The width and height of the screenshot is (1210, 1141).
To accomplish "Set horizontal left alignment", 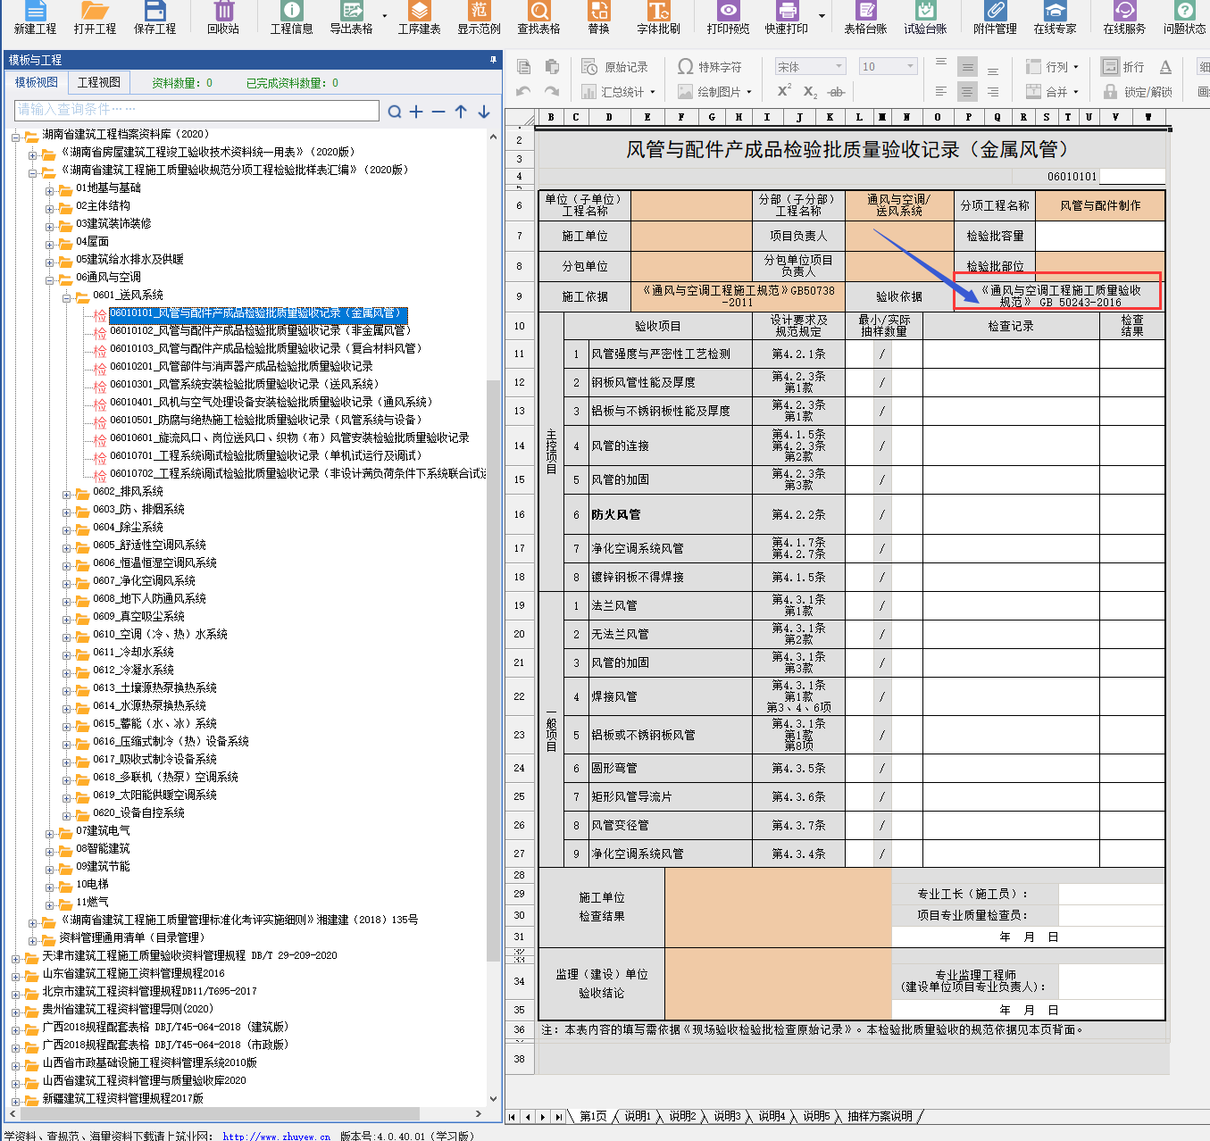I will (941, 91).
